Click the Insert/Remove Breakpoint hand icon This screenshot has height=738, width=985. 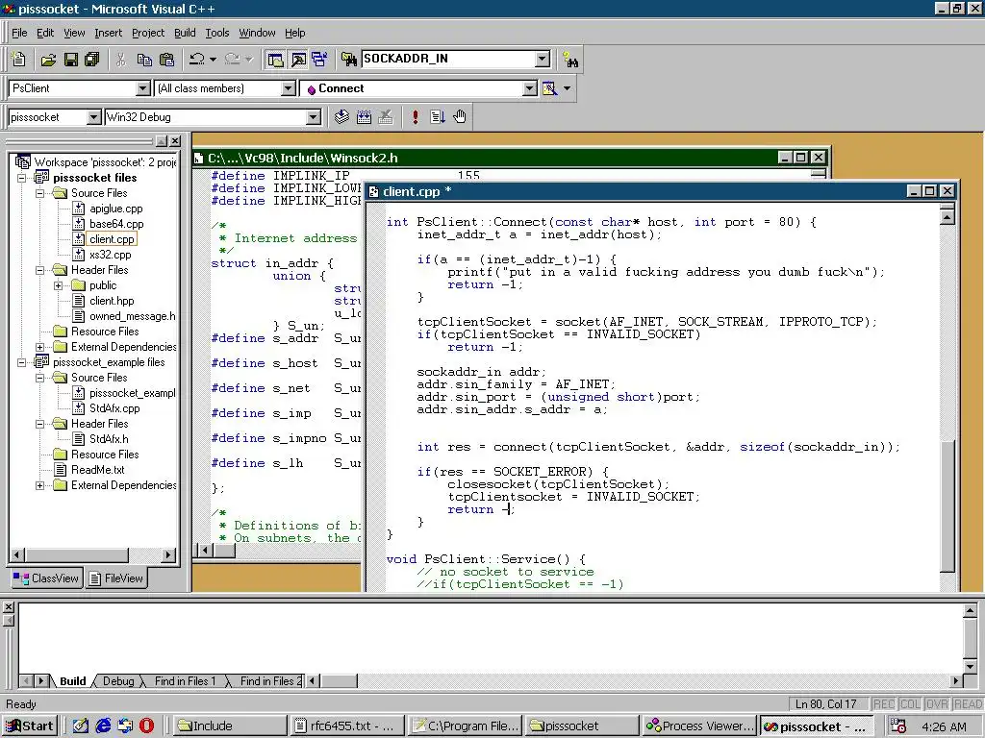pyautogui.click(x=459, y=117)
